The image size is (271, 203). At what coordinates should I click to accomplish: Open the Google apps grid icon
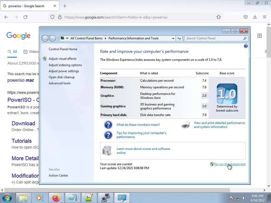pyautogui.click(x=259, y=36)
